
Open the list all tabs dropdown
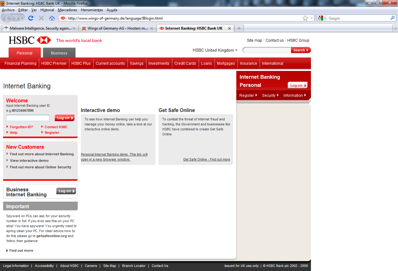click(x=396, y=28)
